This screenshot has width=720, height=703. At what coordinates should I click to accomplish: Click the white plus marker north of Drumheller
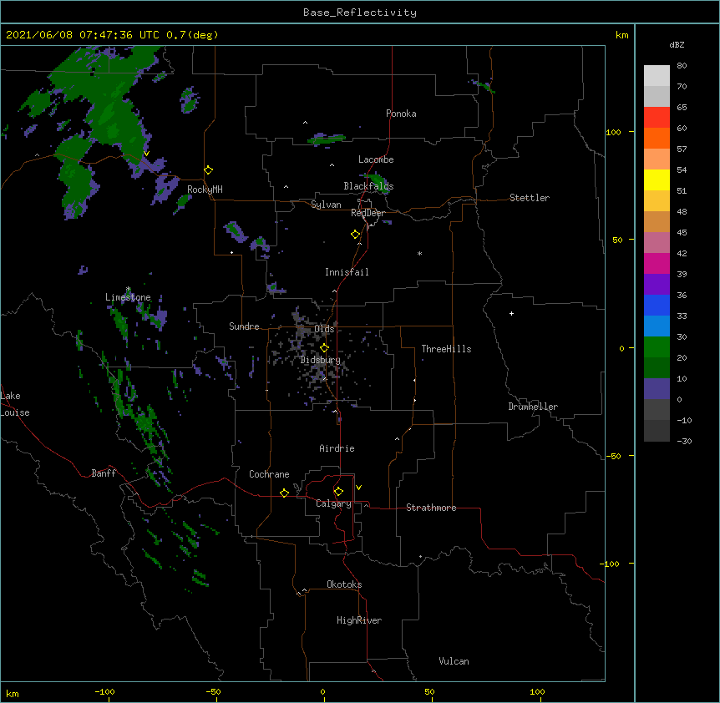point(511,313)
